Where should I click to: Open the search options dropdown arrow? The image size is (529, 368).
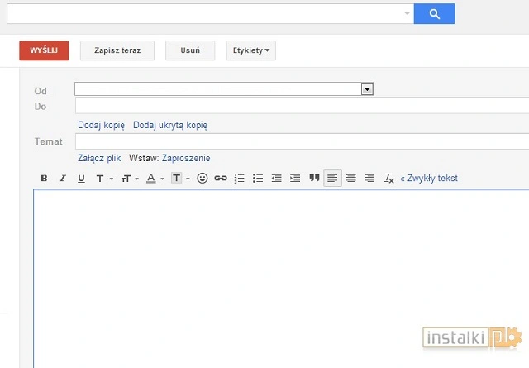[407, 14]
